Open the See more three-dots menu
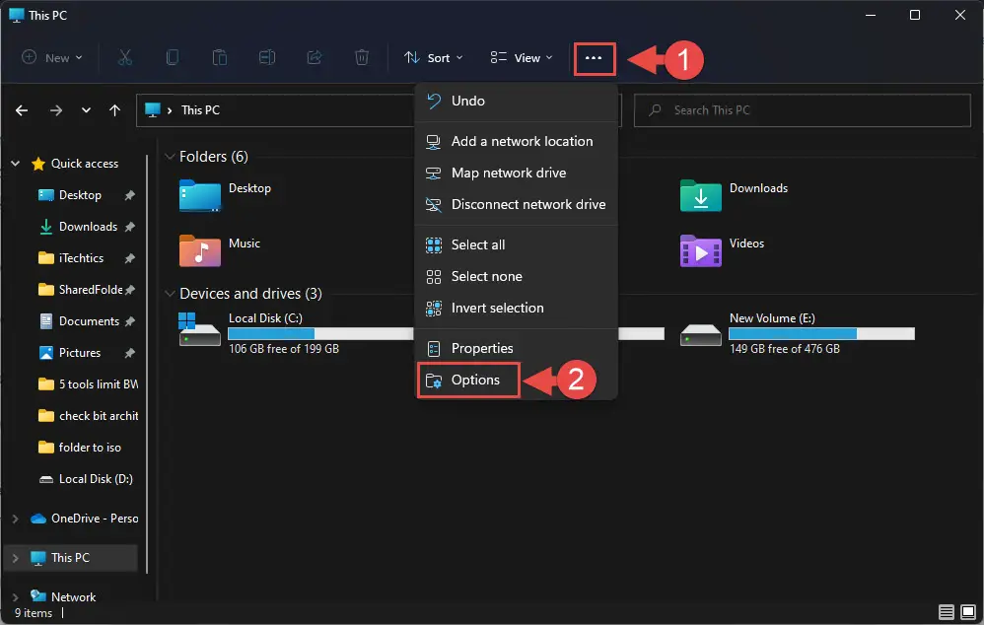This screenshot has width=984, height=625. [594, 58]
